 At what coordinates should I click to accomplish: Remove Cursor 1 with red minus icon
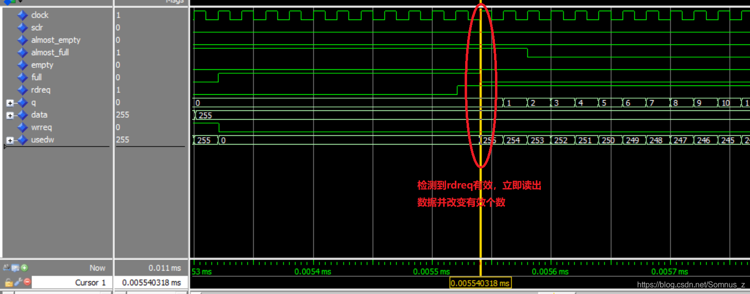tap(27, 282)
